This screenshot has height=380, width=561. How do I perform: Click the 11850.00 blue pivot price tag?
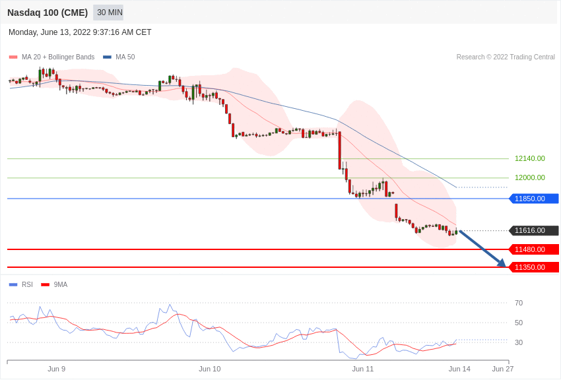click(534, 199)
